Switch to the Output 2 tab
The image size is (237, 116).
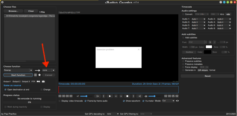[16, 82]
